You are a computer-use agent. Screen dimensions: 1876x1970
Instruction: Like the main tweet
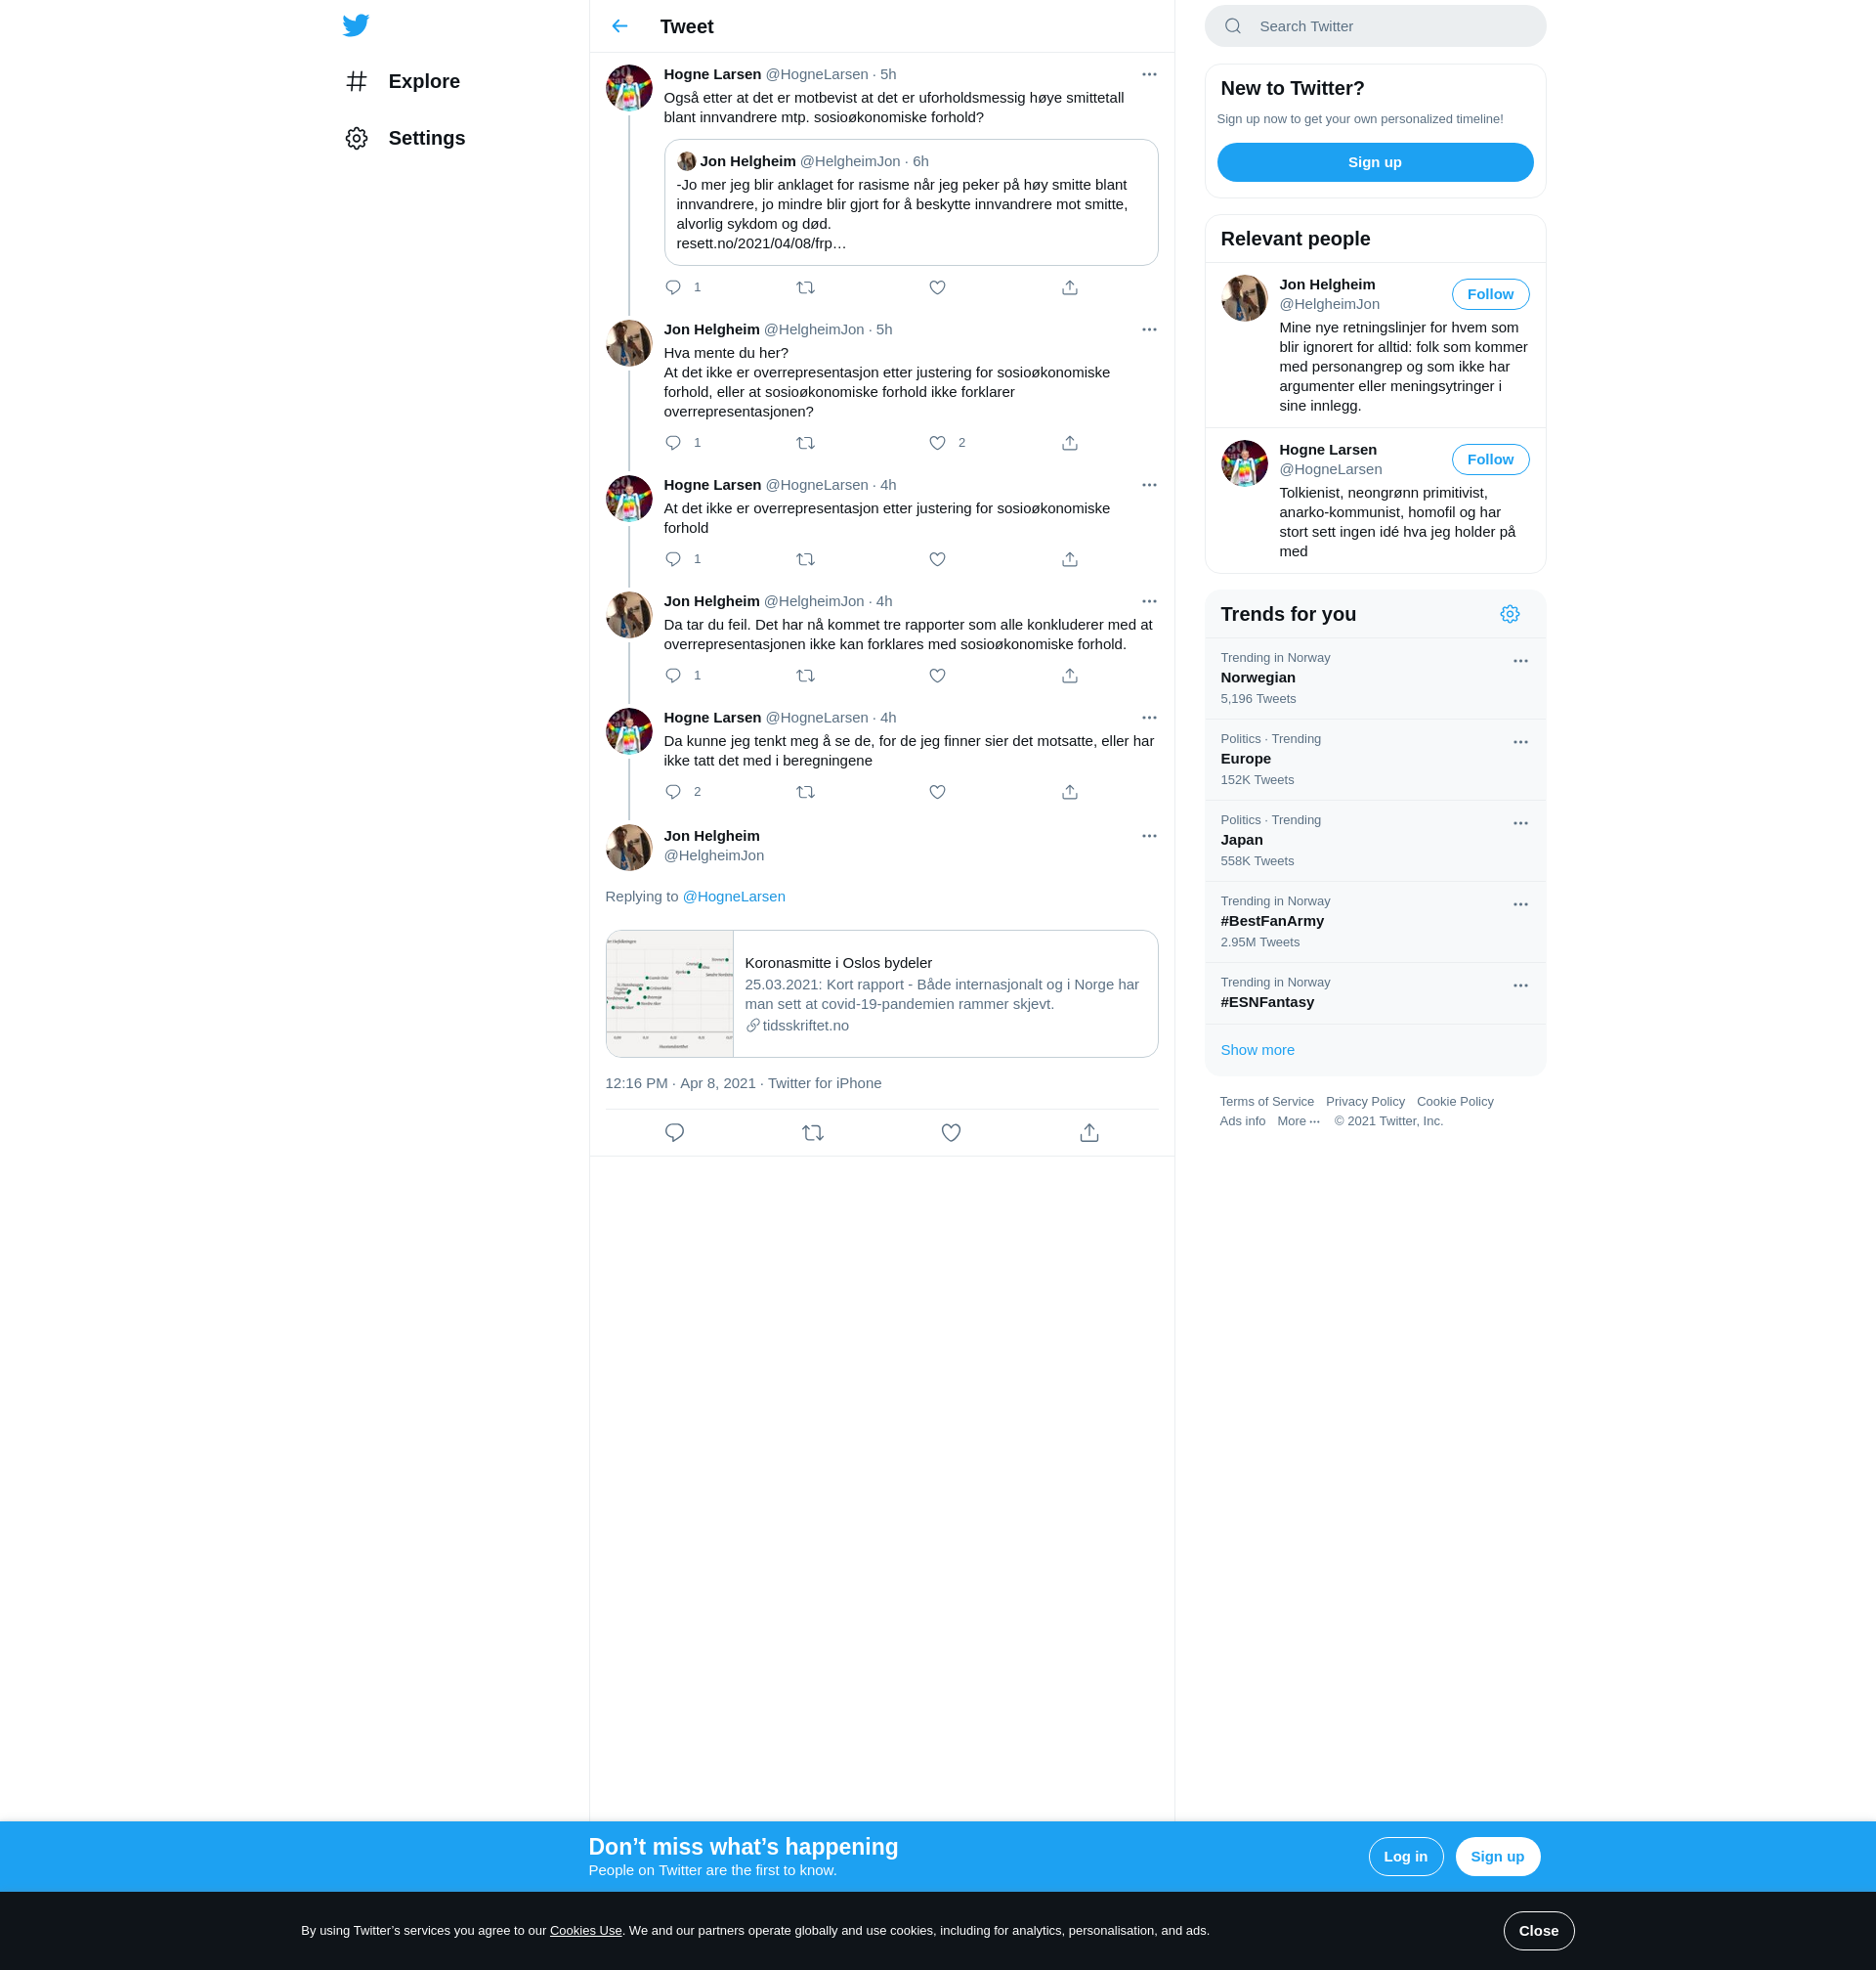[951, 1132]
